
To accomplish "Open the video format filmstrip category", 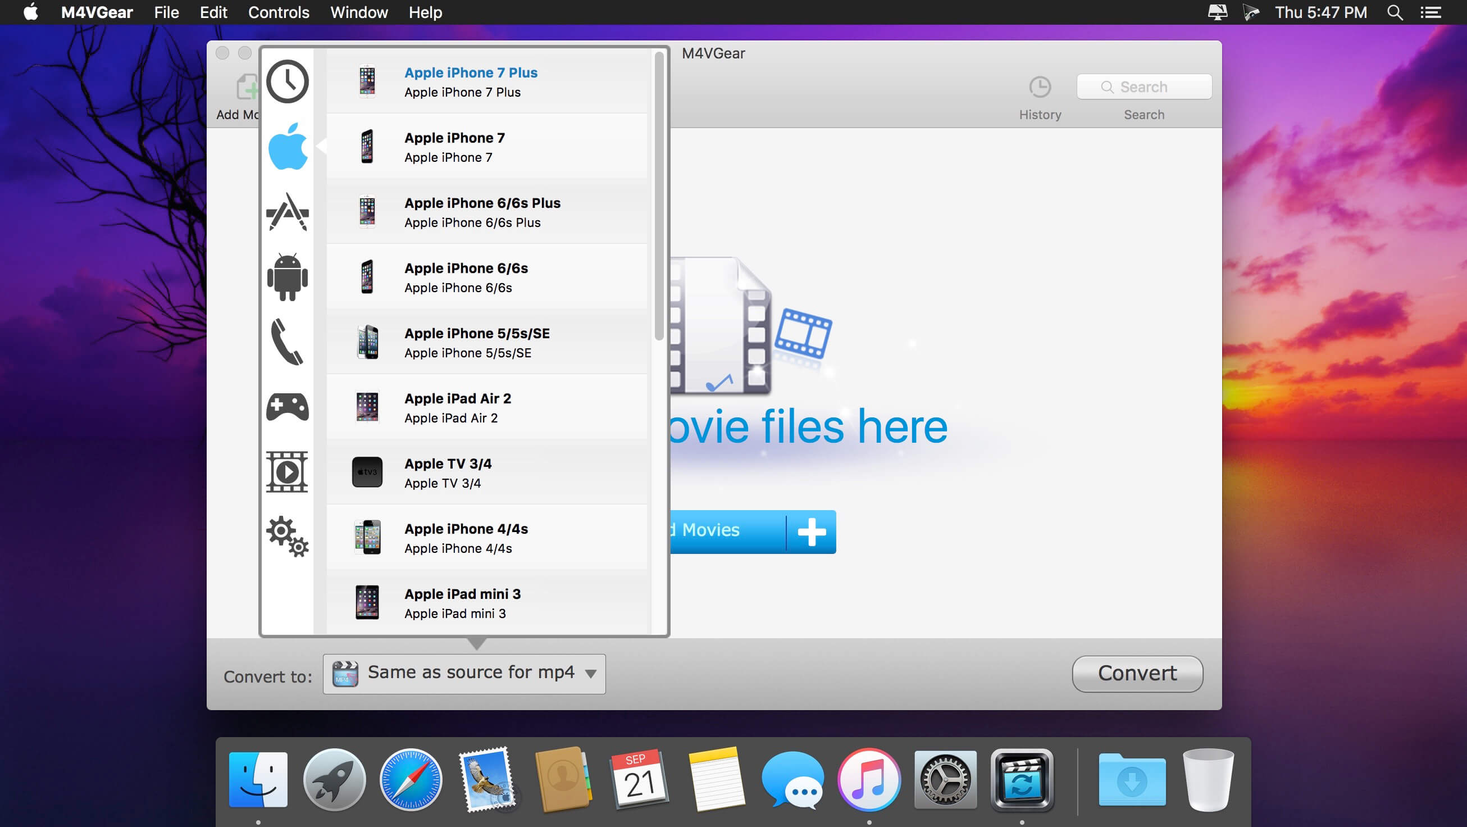I will (287, 471).
